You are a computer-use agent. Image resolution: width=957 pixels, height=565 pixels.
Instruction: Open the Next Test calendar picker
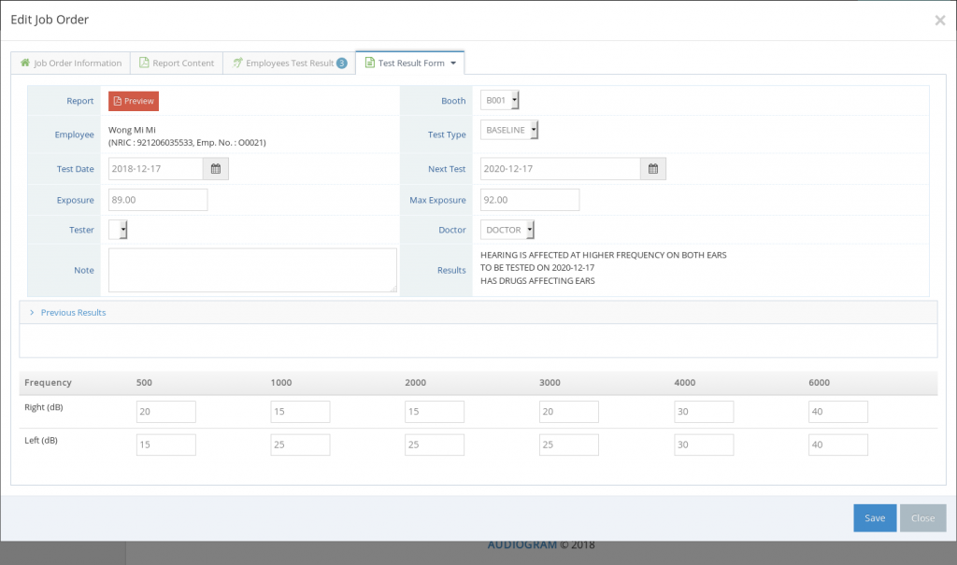pyautogui.click(x=653, y=169)
